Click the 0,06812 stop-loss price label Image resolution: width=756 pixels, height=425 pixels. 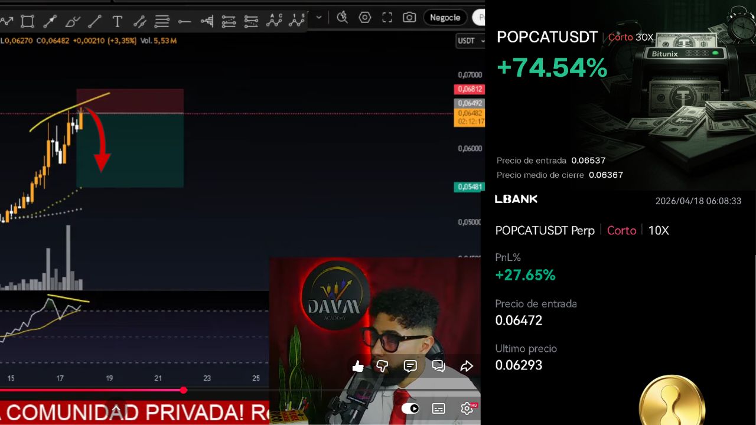(469, 90)
